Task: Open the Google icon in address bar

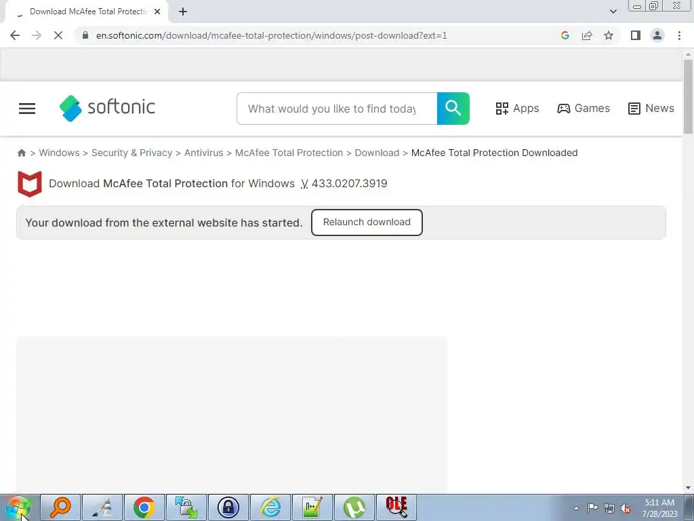Action: pyautogui.click(x=565, y=35)
